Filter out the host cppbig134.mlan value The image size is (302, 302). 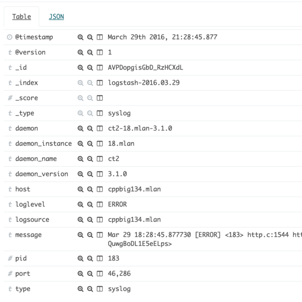coord(90,189)
